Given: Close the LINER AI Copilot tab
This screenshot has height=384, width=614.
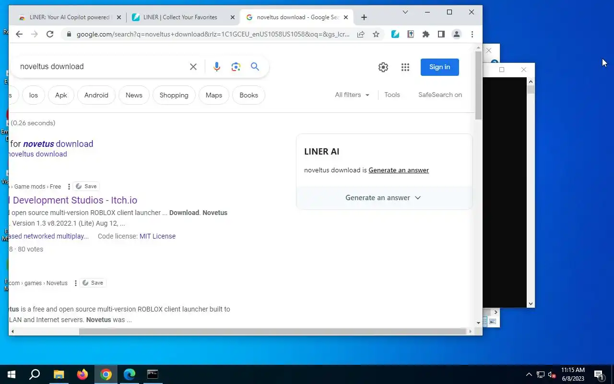Looking at the screenshot, I should (x=119, y=17).
